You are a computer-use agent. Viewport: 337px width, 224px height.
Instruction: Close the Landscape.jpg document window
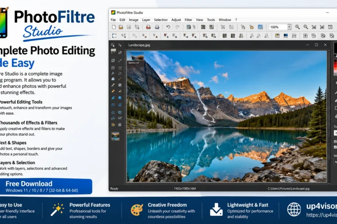pyautogui.click(x=325, y=45)
